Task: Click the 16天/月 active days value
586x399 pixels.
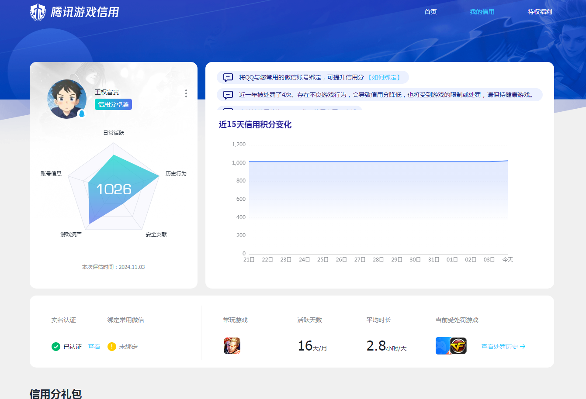Action: click(x=312, y=346)
